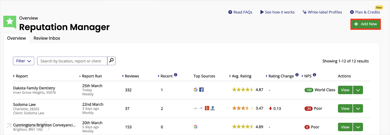
Task: View the Cunningtons Brighton Conveyancing report
Action: (345, 127)
